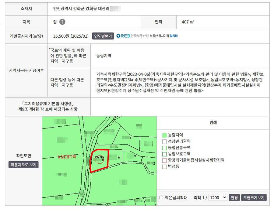This screenshot has height=212, width=274.
Task: Select the 한강폐기물매립시설설치제한지역 legend box
Action: point(164,160)
